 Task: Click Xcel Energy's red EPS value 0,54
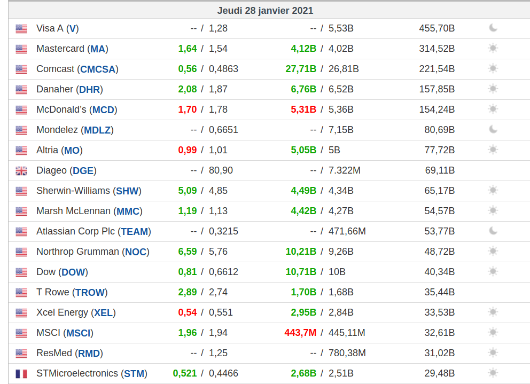(187, 312)
